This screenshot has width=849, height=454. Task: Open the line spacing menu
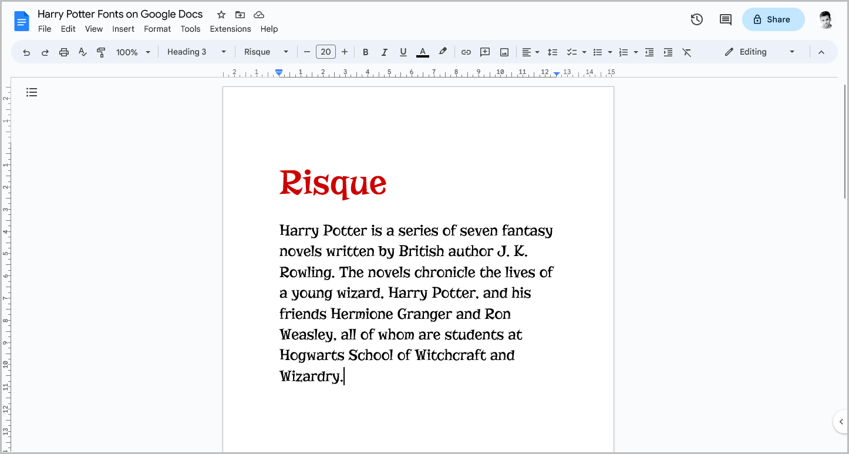click(x=552, y=52)
